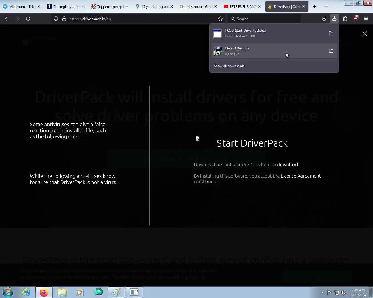Select Firefox in the taskbar
Screen dimensions: 373x298
(44, 292)
